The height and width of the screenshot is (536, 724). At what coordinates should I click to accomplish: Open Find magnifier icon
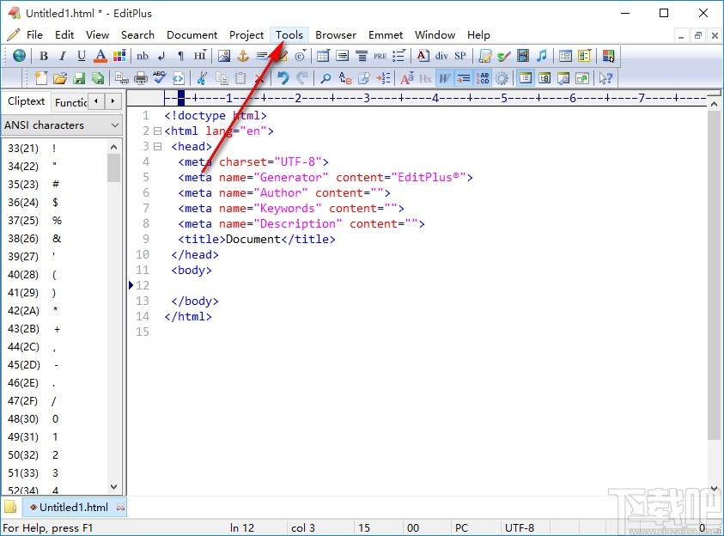point(325,78)
